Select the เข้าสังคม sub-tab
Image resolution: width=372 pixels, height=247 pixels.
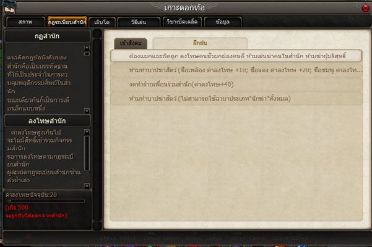click(x=131, y=43)
